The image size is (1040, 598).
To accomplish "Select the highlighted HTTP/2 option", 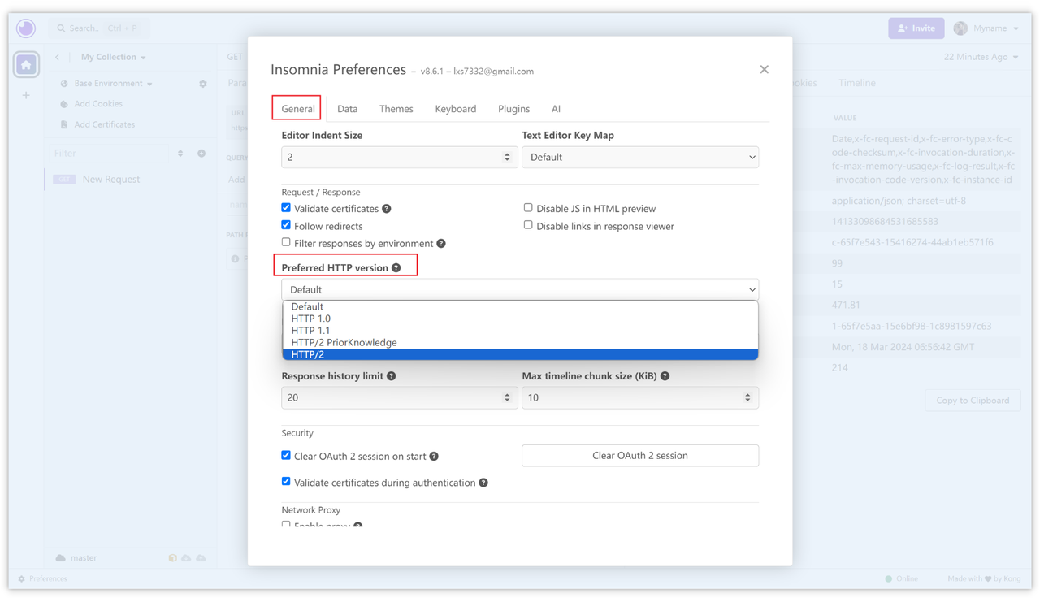I will point(520,354).
